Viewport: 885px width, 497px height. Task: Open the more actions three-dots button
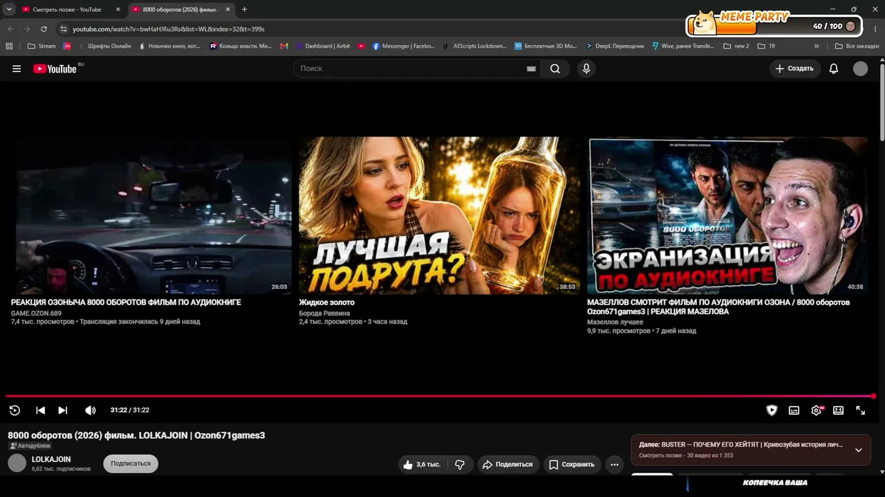tap(614, 465)
